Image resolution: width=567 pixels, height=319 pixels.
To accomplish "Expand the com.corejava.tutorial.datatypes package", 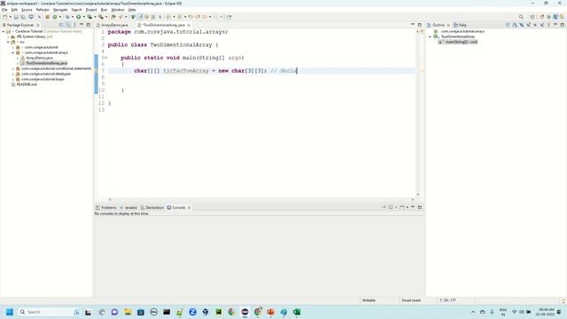I will [13, 74].
